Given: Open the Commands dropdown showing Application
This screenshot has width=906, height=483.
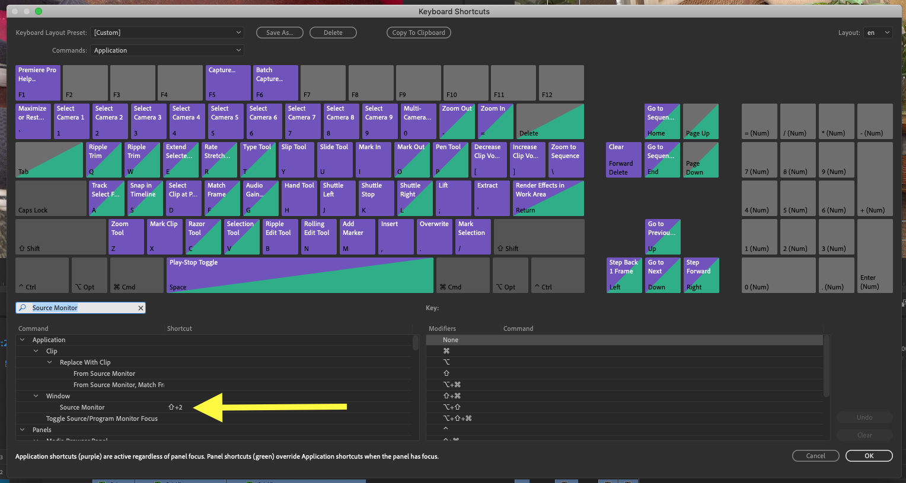Looking at the screenshot, I should tap(168, 50).
